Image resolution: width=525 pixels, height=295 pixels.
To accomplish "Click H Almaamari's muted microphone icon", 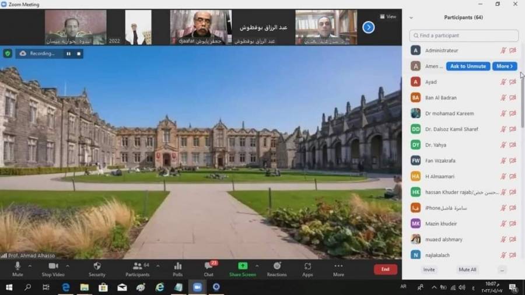I will click(503, 176).
